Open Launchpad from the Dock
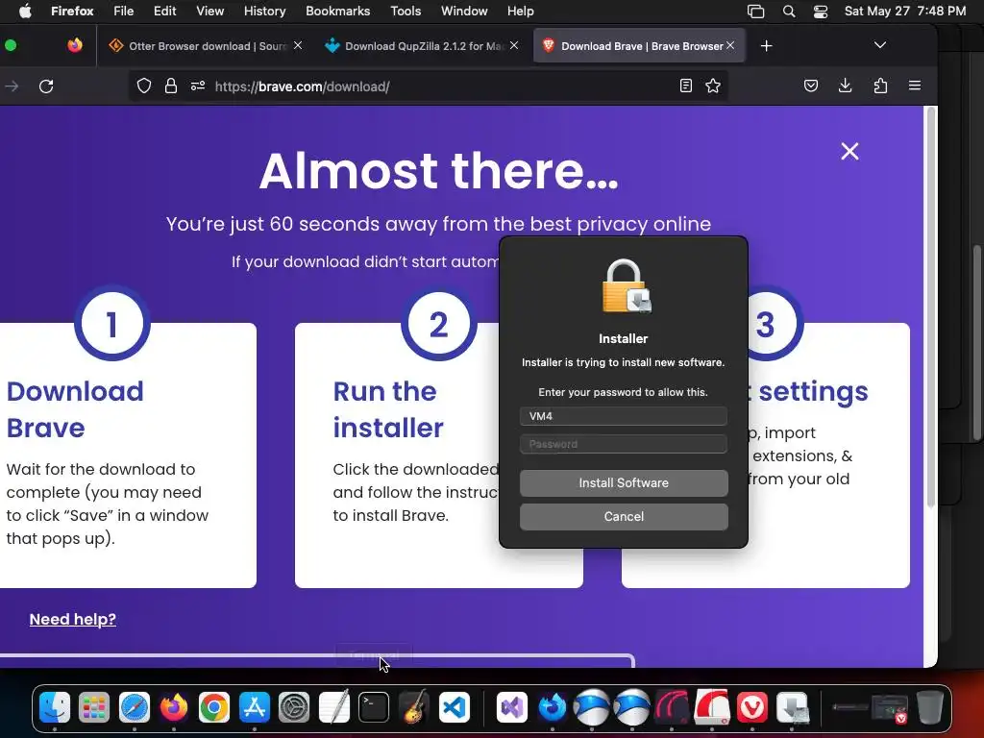Image resolution: width=984 pixels, height=738 pixels. pyautogui.click(x=94, y=708)
